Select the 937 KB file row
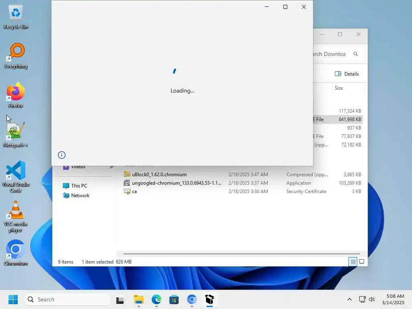 [338, 128]
